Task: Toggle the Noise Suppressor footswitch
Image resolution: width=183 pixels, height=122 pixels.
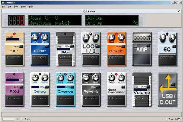Action: pyautogui.click(x=116, y=100)
